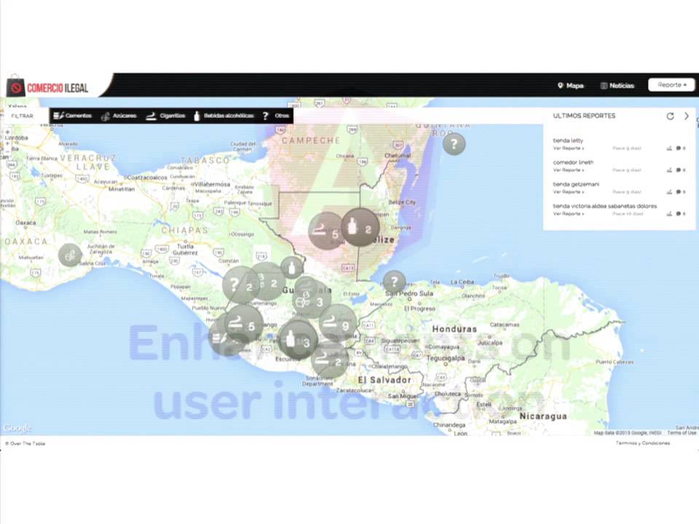
Task: Click locate icon for tienda victoria report
Action: (x=669, y=213)
